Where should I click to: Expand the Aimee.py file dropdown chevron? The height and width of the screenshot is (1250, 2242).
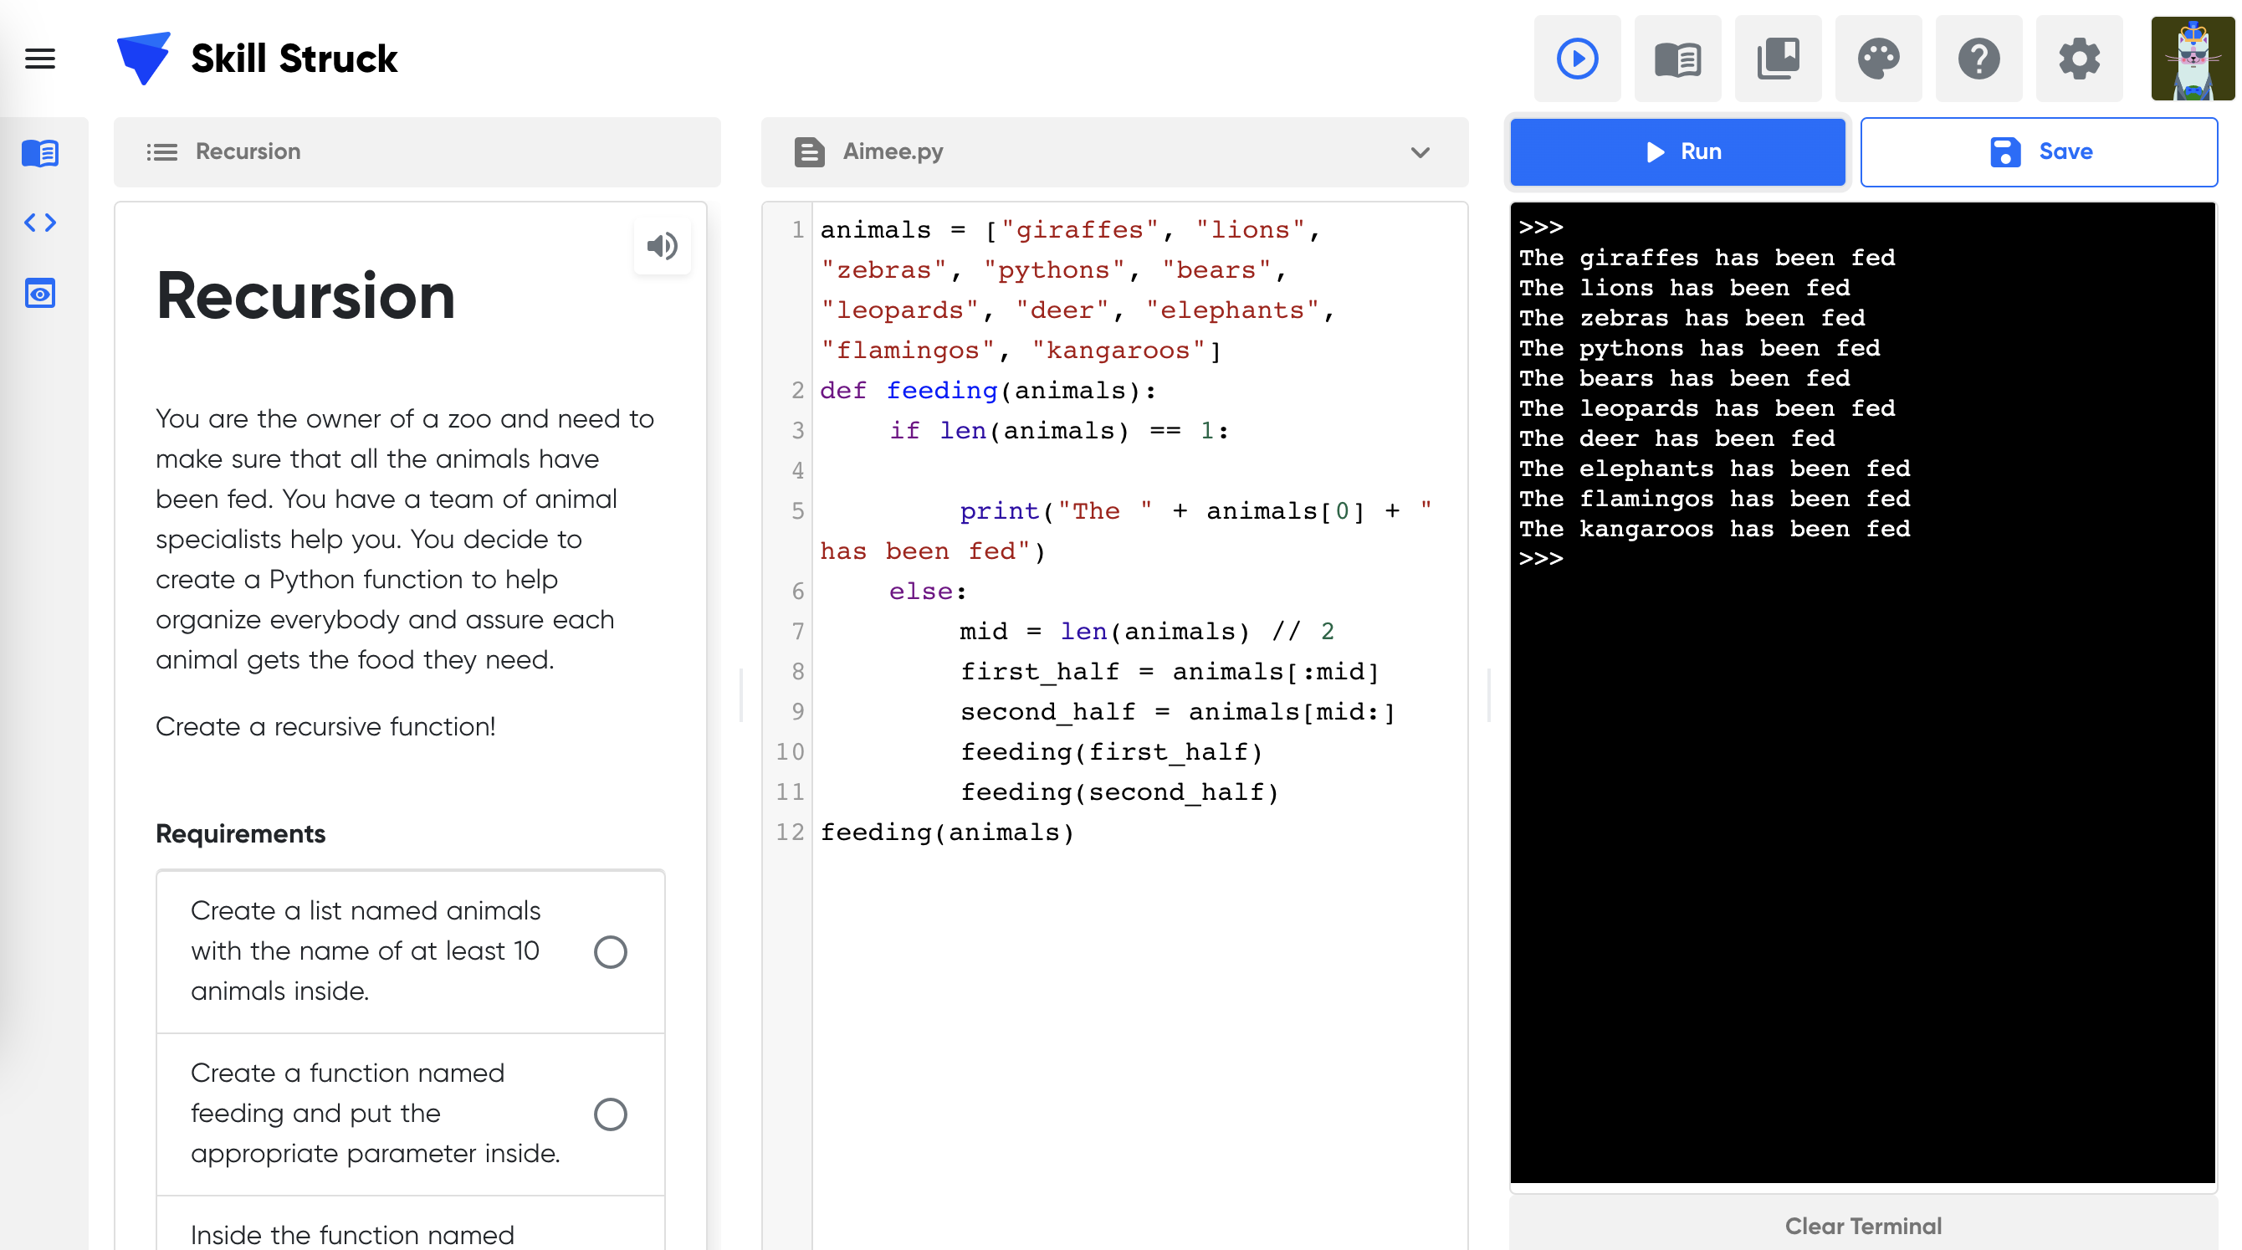1420,152
